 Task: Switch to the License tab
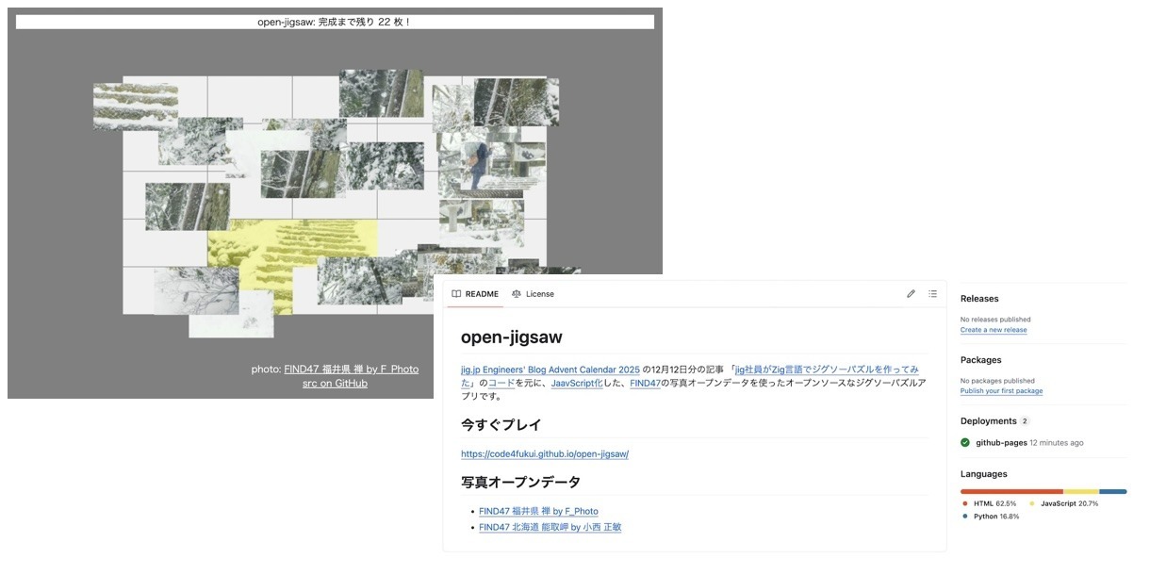[539, 294]
